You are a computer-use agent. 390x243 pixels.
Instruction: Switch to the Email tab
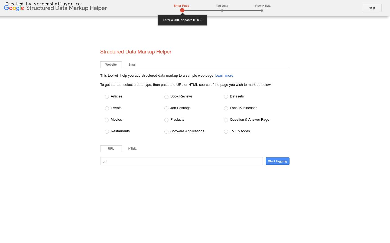(132, 65)
